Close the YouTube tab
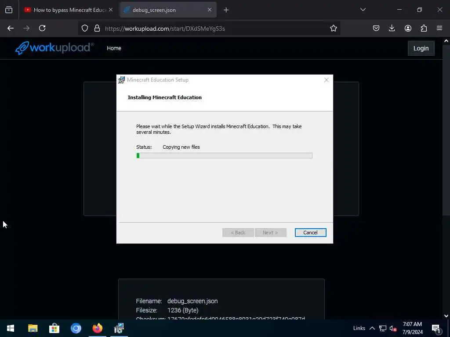Image resolution: width=450 pixels, height=337 pixels. pos(111,10)
